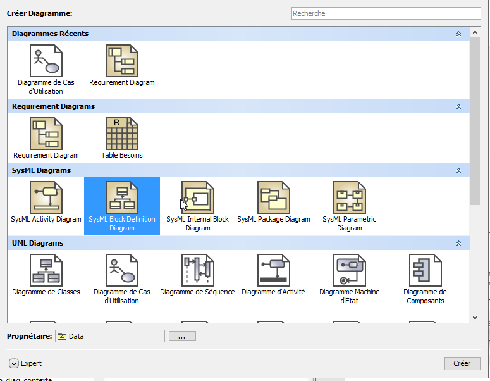Click the Table Besoins icon
The image size is (490, 381).
(122, 134)
